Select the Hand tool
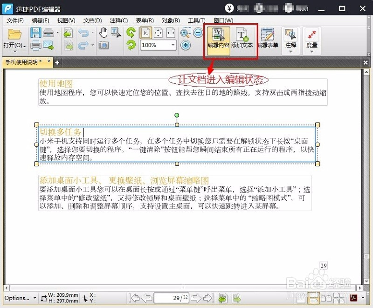Image resolution: width=373 pixels, height=308 pixels. [104, 33]
